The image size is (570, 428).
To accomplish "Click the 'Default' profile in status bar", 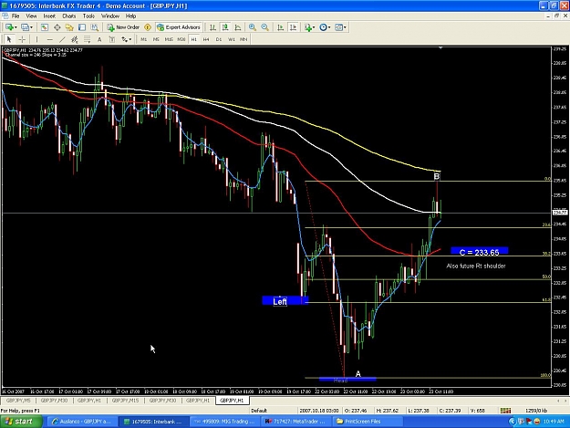I will (x=259, y=411).
